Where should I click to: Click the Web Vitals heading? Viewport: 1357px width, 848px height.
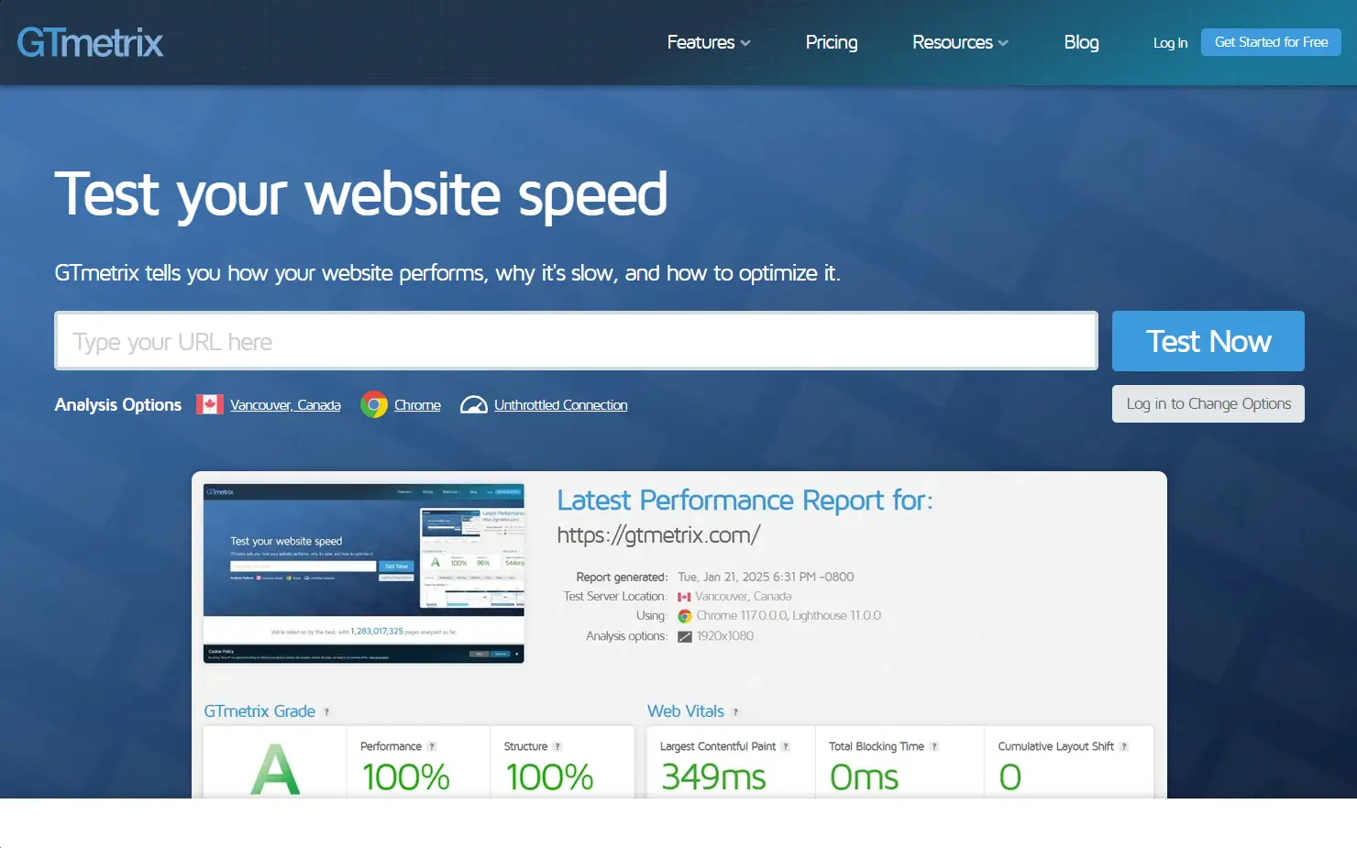(686, 711)
